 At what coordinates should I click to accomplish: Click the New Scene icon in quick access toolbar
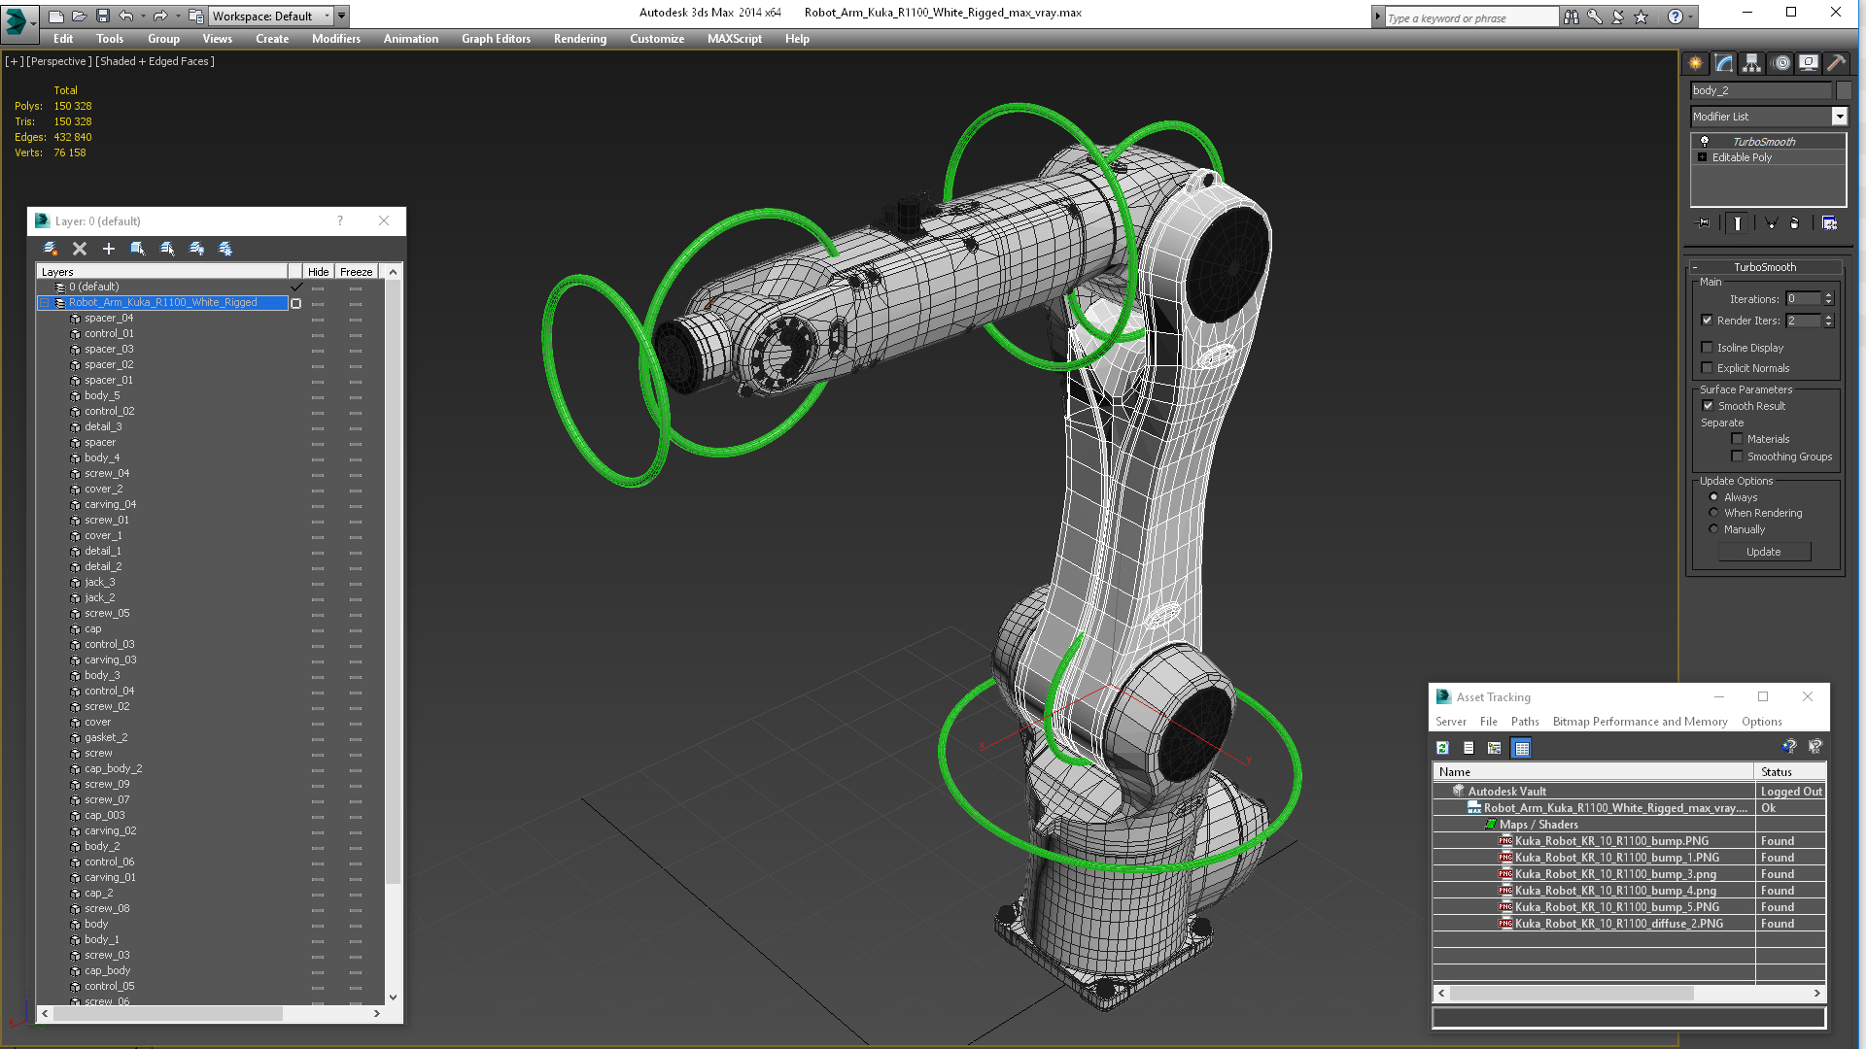[56, 17]
